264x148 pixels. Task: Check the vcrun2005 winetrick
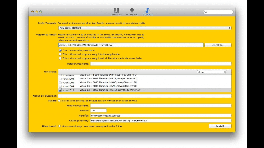coord(60,82)
